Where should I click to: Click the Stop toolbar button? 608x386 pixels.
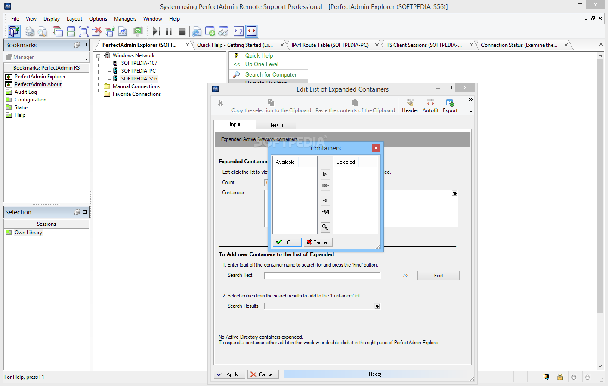182,31
